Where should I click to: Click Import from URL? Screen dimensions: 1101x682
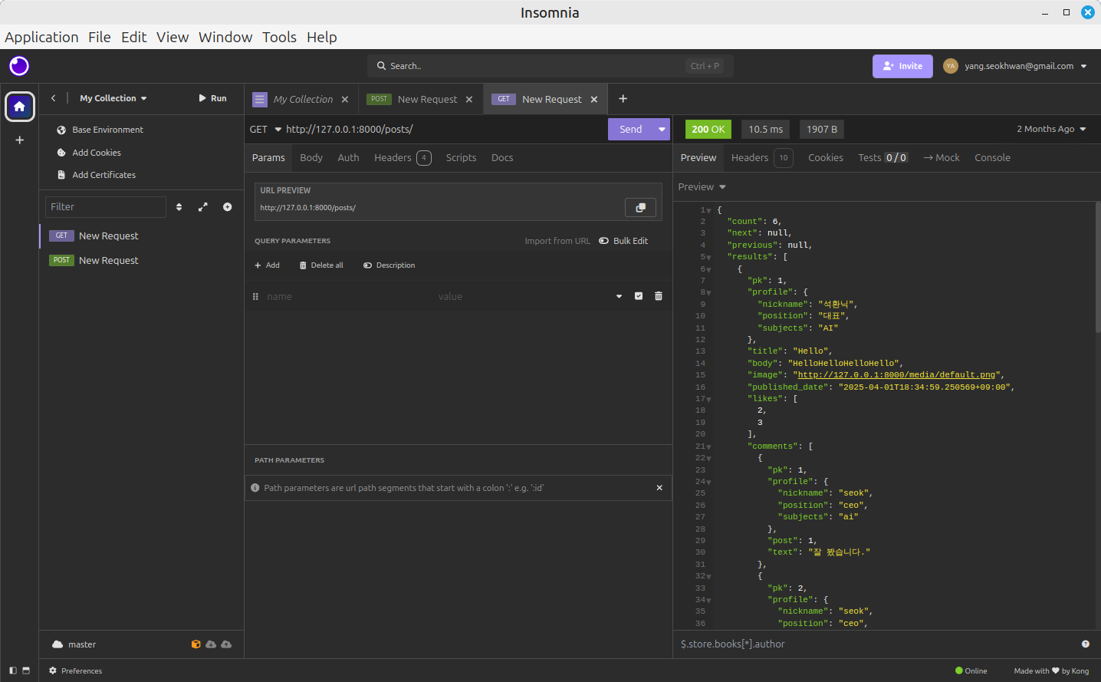(557, 241)
